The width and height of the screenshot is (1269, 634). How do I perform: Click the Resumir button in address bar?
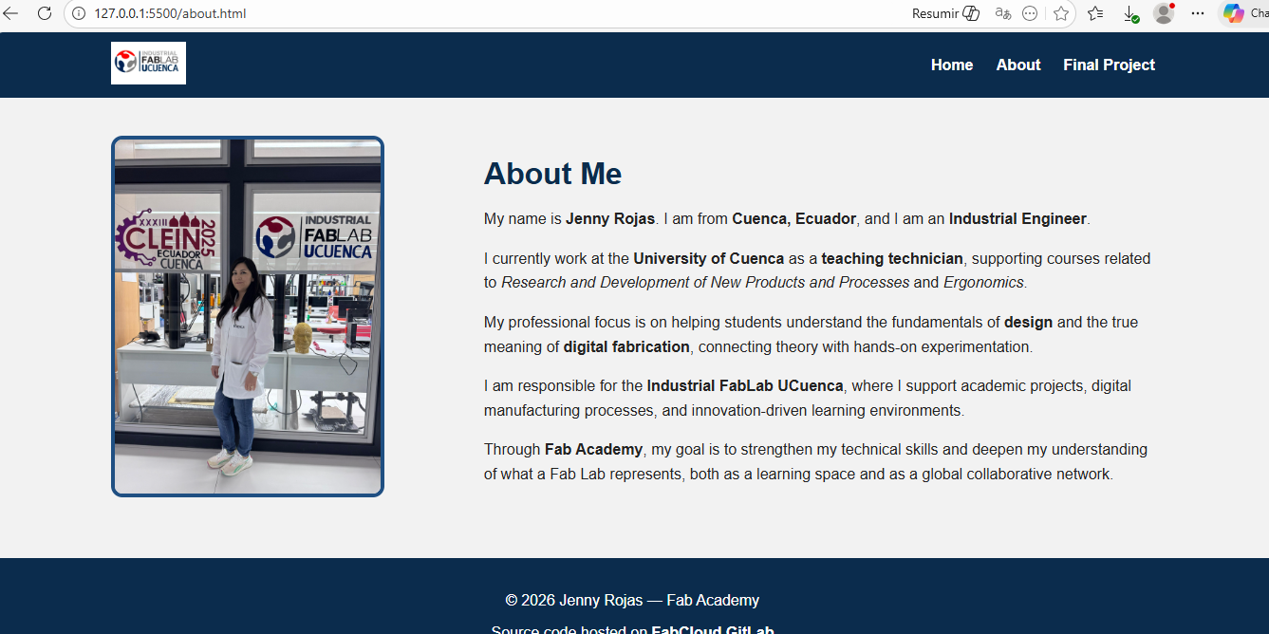945,13
